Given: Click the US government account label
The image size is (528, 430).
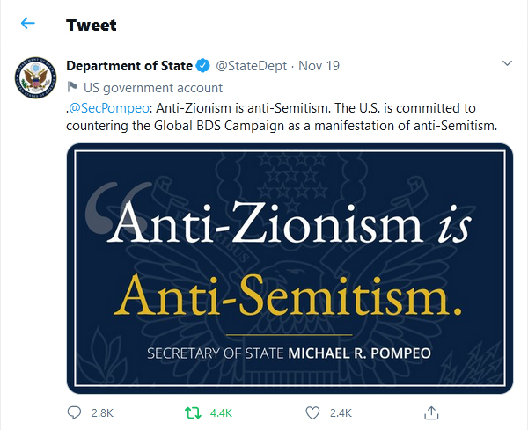Looking at the screenshot, I should [x=153, y=88].
